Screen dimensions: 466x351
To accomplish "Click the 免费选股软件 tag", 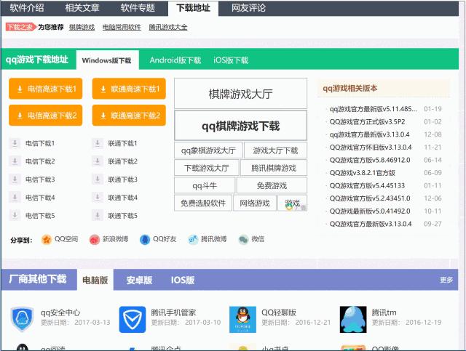I will pos(203,203).
